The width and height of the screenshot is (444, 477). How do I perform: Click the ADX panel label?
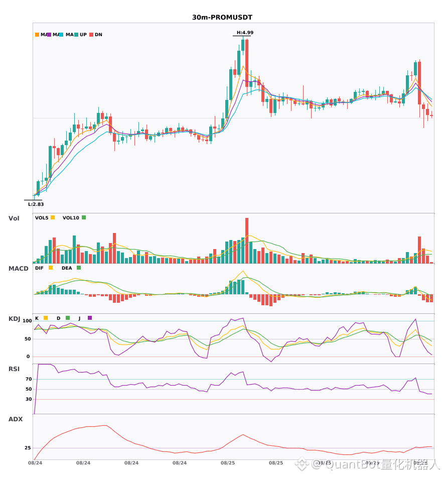16,419
